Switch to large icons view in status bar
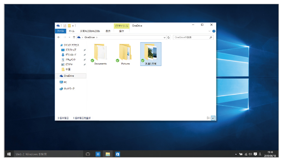This screenshot has height=160, width=282. click(213, 118)
